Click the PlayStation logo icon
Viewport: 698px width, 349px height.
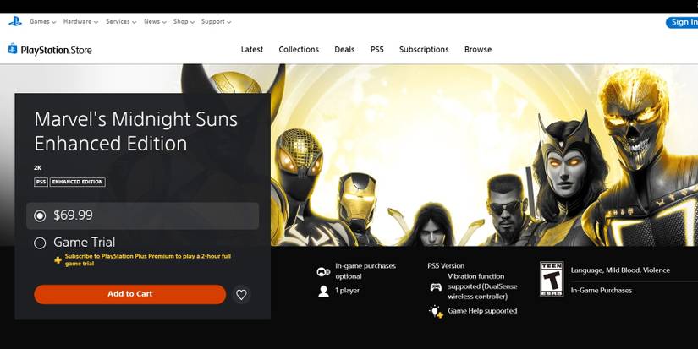pyautogui.click(x=15, y=21)
